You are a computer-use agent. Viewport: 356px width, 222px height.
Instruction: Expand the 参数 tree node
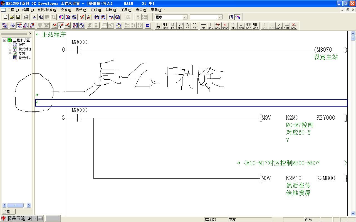tap(10, 54)
